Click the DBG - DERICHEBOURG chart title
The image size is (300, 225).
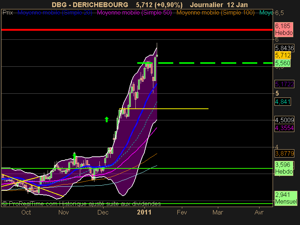[x=90, y=5]
